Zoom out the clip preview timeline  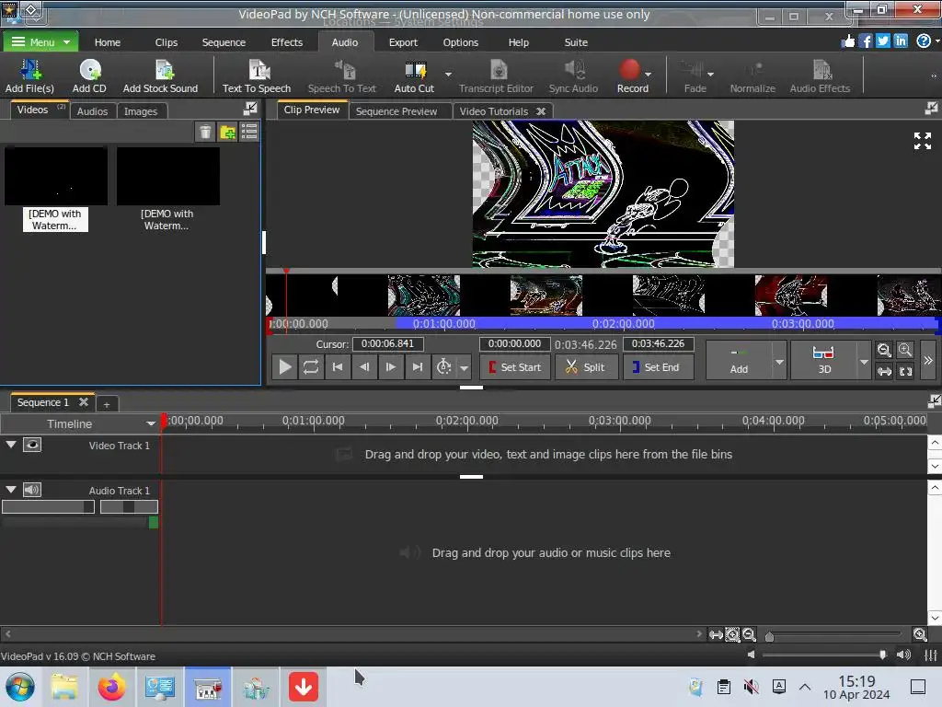884,350
